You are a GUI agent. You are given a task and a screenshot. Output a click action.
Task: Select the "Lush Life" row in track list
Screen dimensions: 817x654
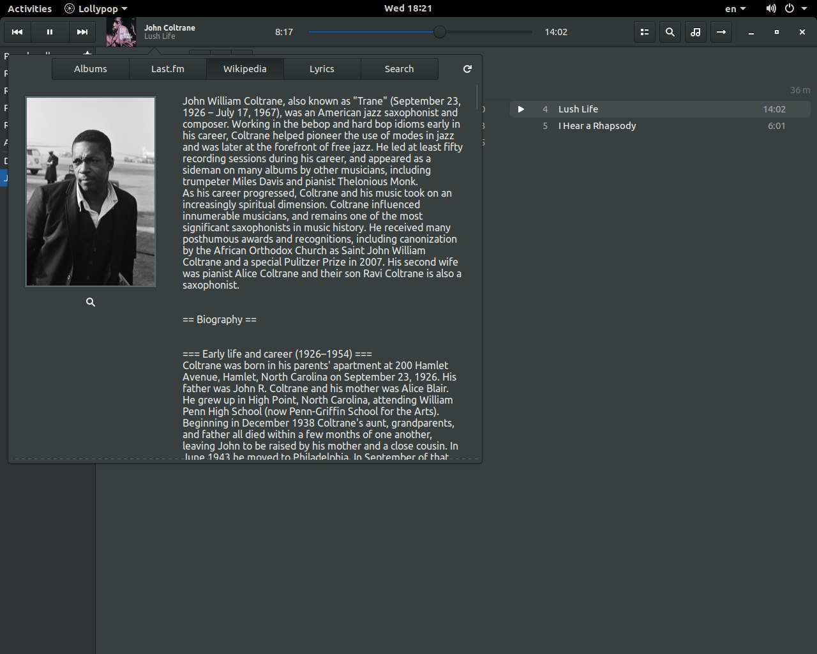click(x=661, y=109)
